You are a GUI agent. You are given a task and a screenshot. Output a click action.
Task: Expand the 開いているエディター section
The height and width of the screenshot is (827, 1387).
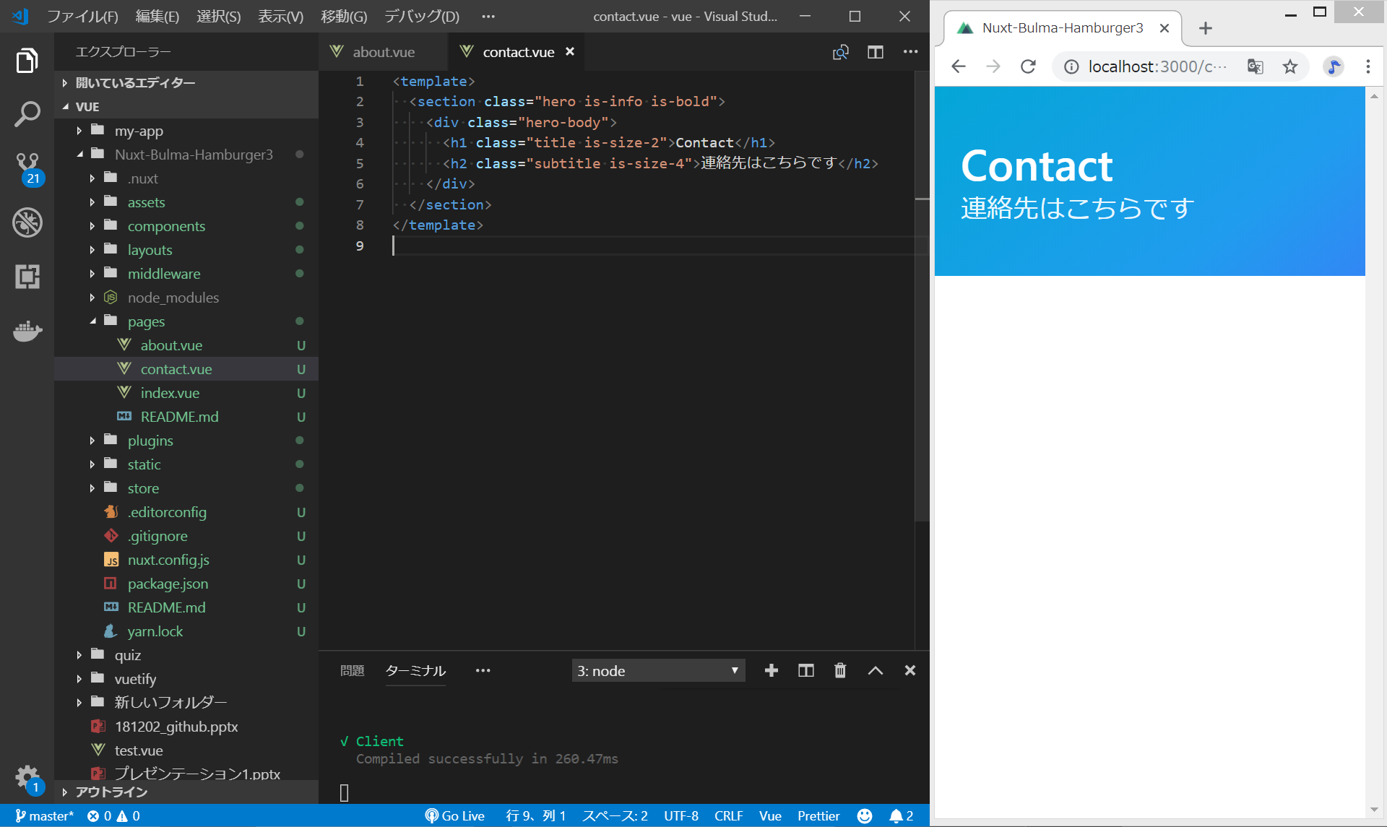186,82
